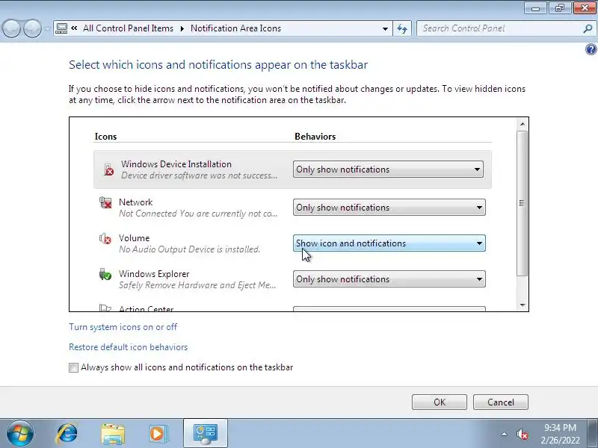Click the icons list scrollbar thumb

[x=523, y=203]
